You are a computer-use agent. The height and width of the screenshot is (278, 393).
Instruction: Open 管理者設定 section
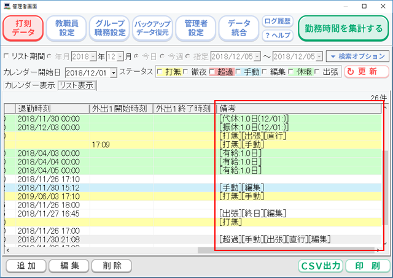(196, 28)
